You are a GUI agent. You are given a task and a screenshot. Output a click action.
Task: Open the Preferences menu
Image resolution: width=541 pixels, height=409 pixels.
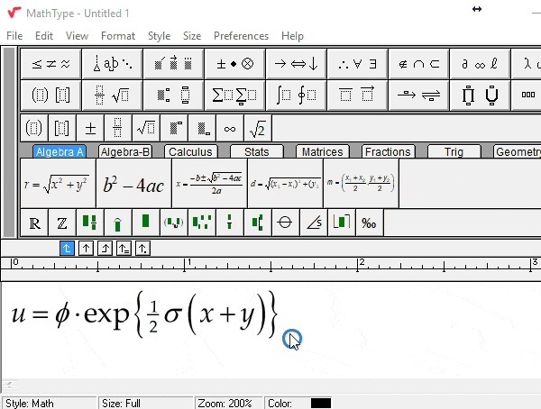241,36
